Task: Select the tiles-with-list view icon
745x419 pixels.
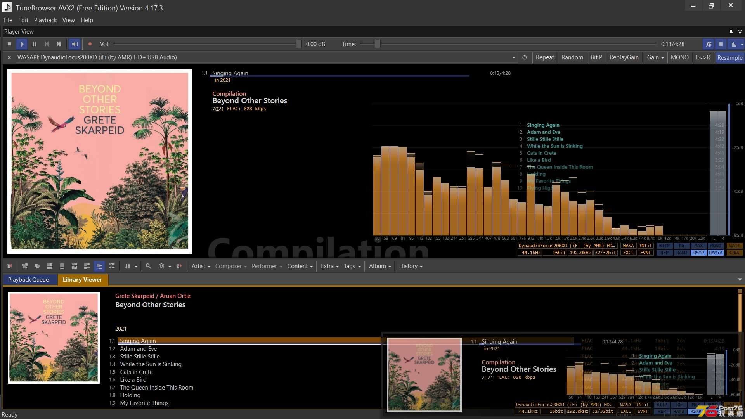Action: coord(87,266)
